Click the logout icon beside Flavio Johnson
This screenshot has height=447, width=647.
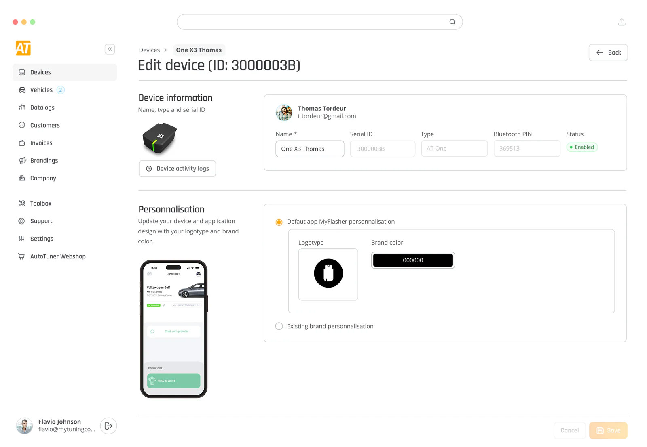pos(108,426)
